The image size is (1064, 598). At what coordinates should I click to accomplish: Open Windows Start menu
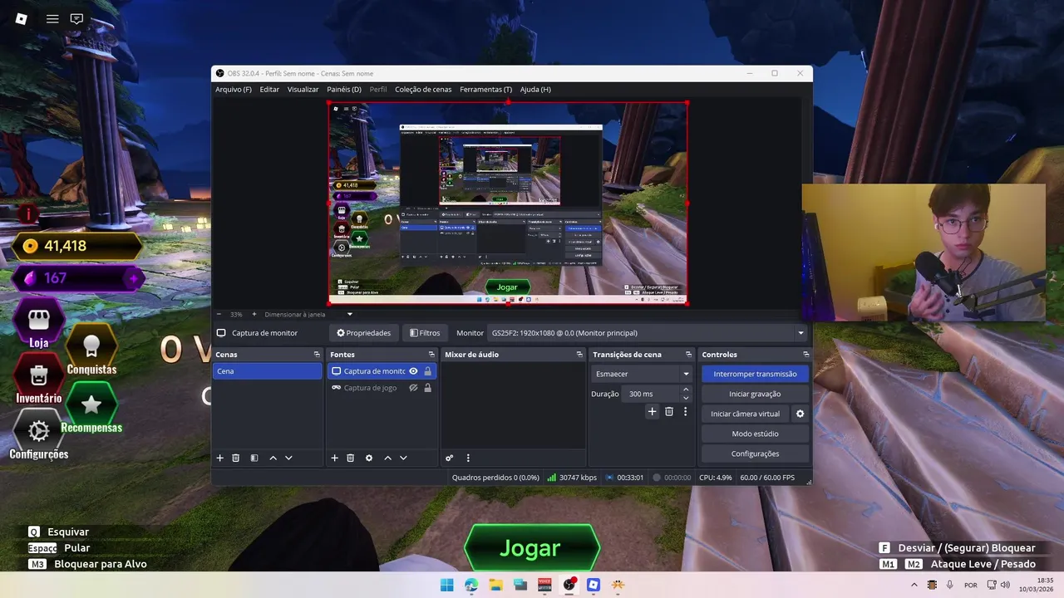[446, 585]
